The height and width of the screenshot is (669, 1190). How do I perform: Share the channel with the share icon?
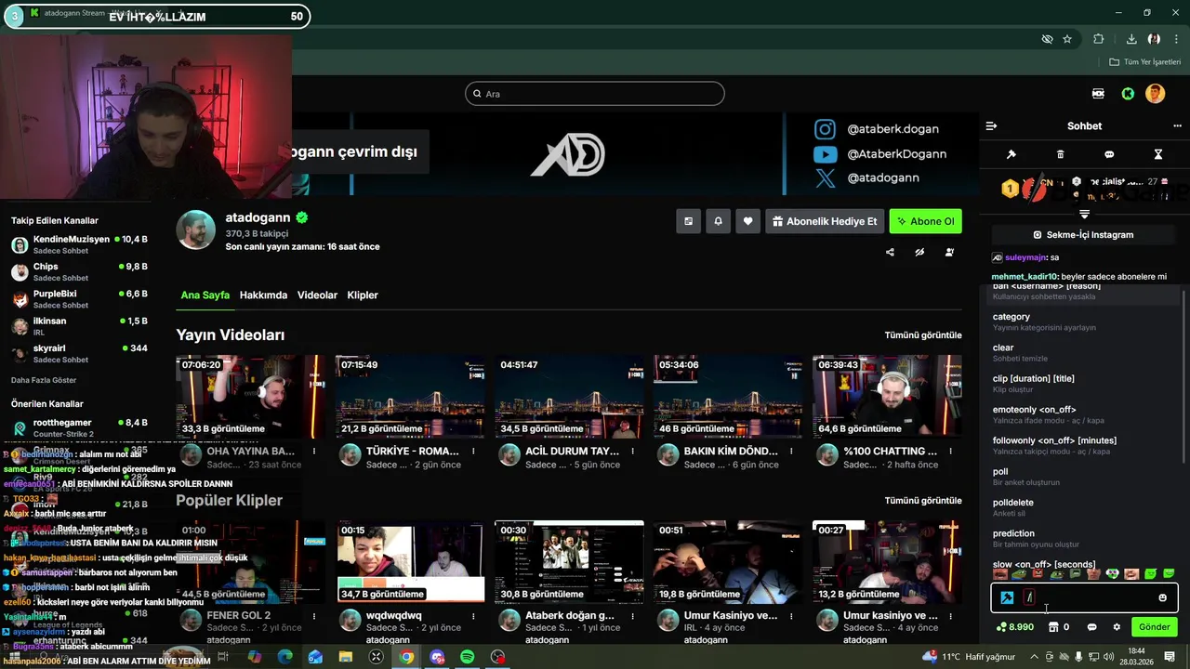[x=890, y=252]
